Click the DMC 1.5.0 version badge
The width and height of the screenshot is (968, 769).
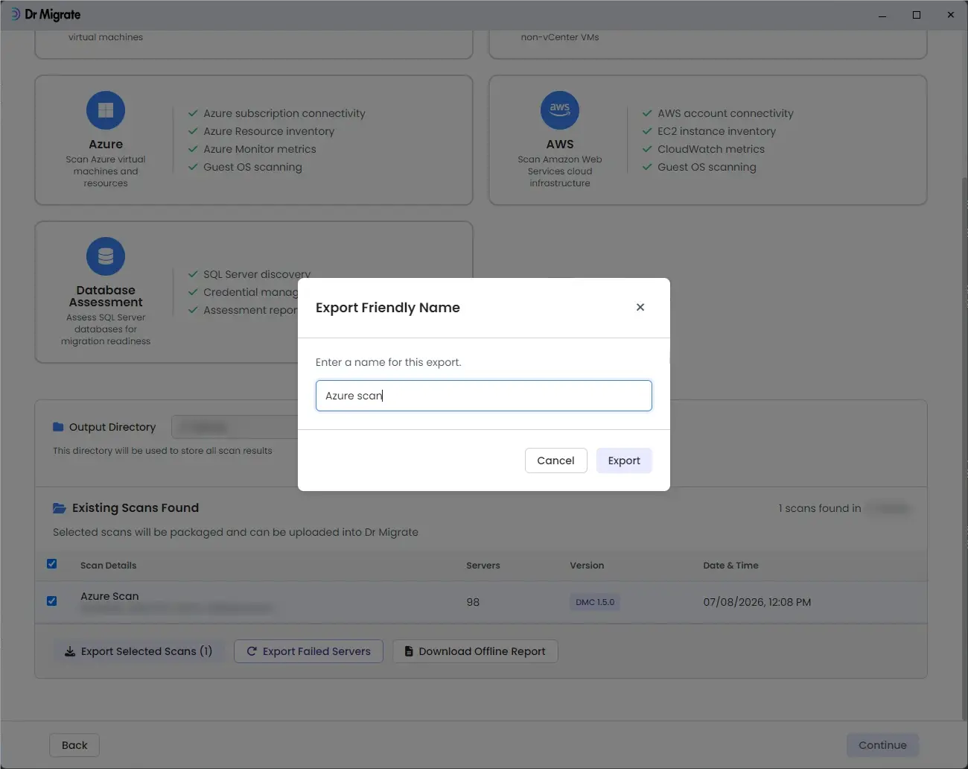click(x=595, y=602)
